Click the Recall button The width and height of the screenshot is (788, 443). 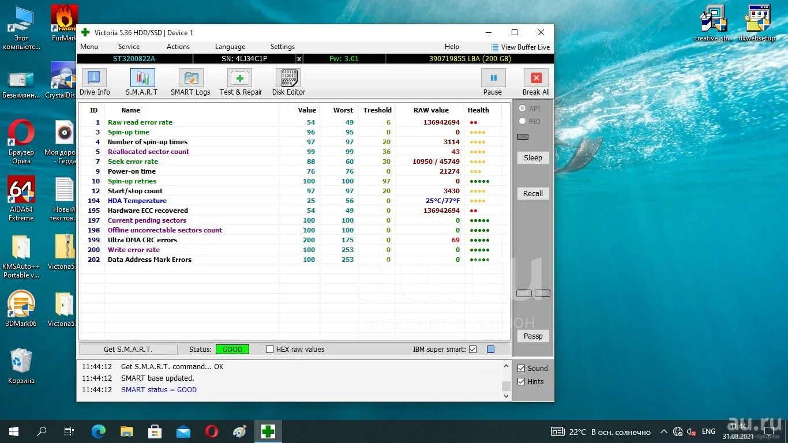point(533,193)
